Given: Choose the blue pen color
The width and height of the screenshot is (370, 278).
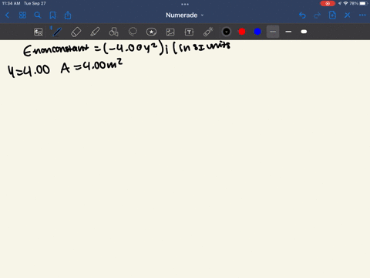Looking at the screenshot, I should point(257,32).
